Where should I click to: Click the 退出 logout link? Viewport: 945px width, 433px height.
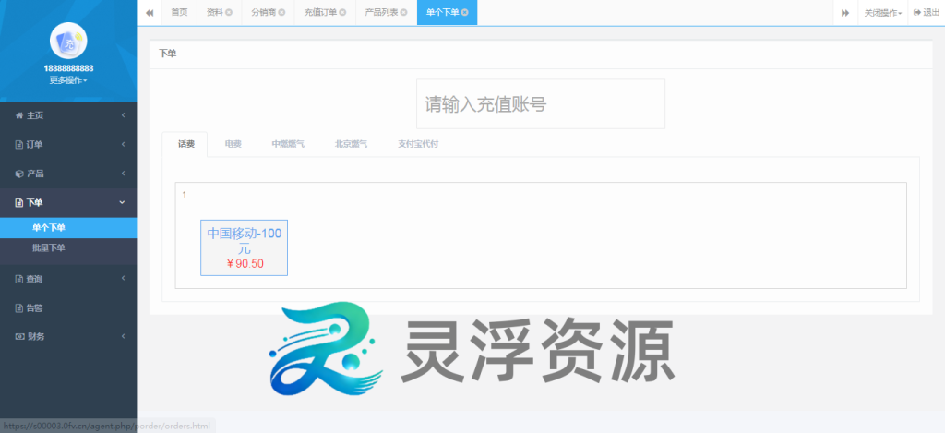[927, 13]
